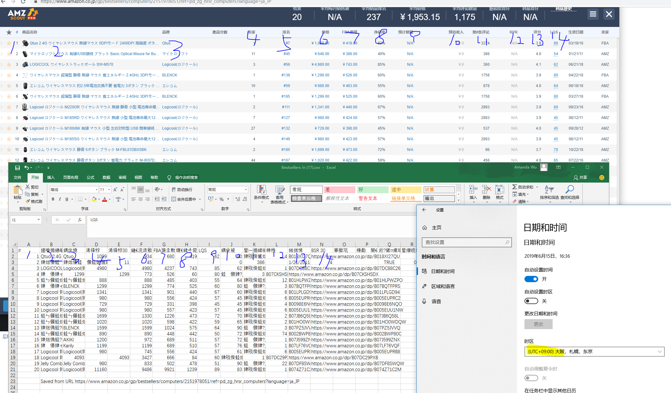Image resolution: width=671 pixels, height=393 pixels.
Task: Open the font name dropdown
Action: point(96,189)
